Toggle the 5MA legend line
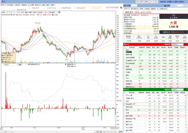This screenshot has width=188, height=133. (x=34, y=8)
